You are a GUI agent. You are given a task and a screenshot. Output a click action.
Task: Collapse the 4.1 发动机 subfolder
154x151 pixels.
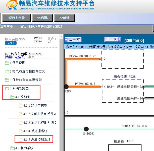coord(23,97)
